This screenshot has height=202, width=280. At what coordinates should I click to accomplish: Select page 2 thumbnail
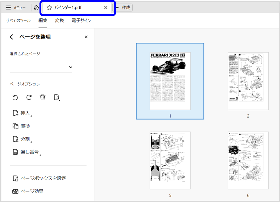point(248,81)
